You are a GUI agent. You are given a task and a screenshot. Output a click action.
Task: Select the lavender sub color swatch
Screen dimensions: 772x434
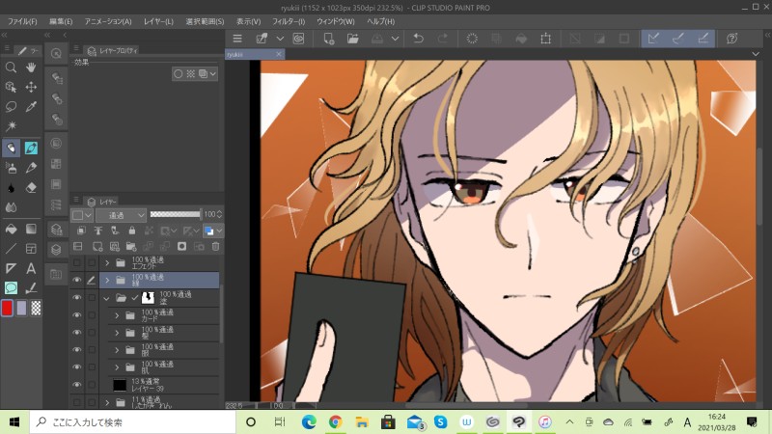(21, 308)
